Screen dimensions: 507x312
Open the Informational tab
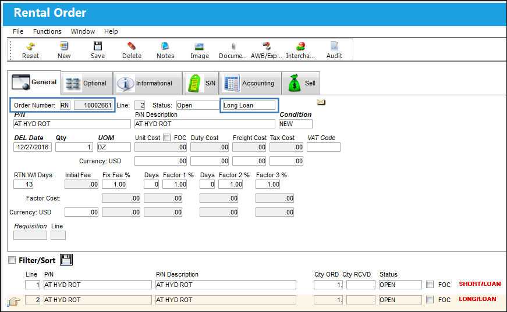(x=147, y=83)
